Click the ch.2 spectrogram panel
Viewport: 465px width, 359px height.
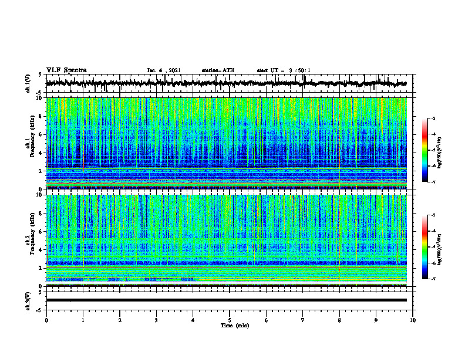point(226,241)
